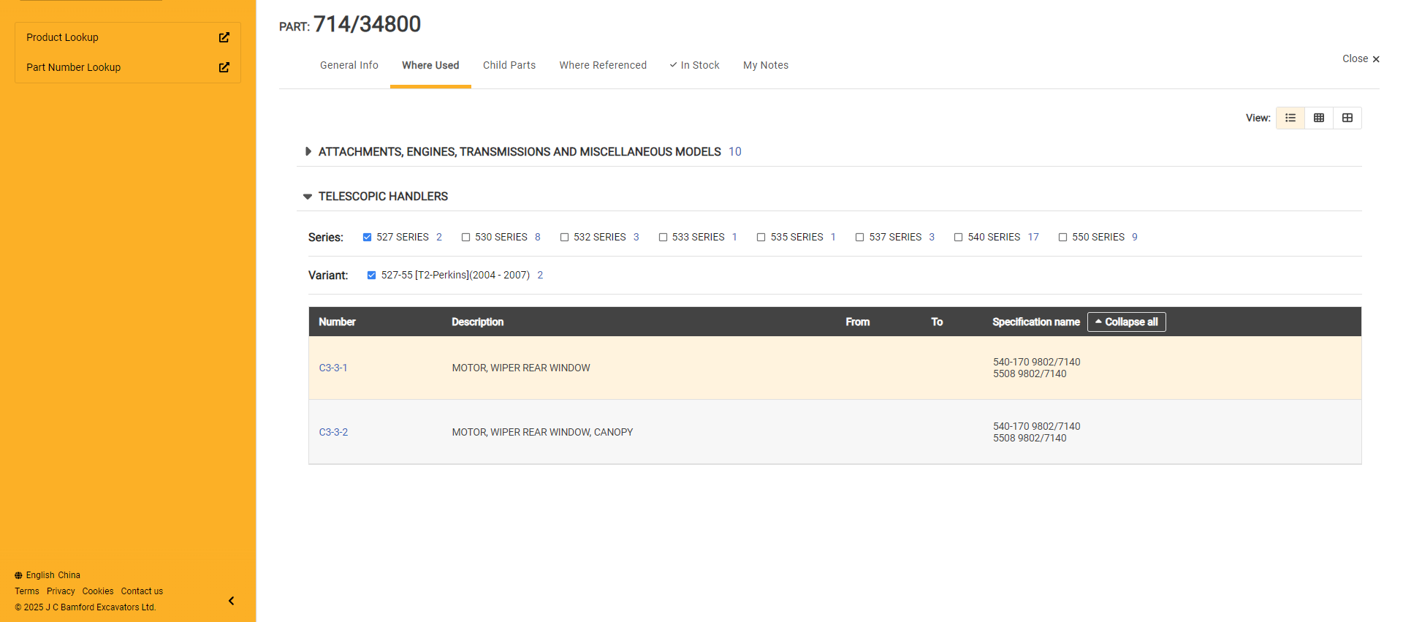Click Collapse all button in table header
The height and width of the screenshot is (622, 1403).
tap(1126, 322)
